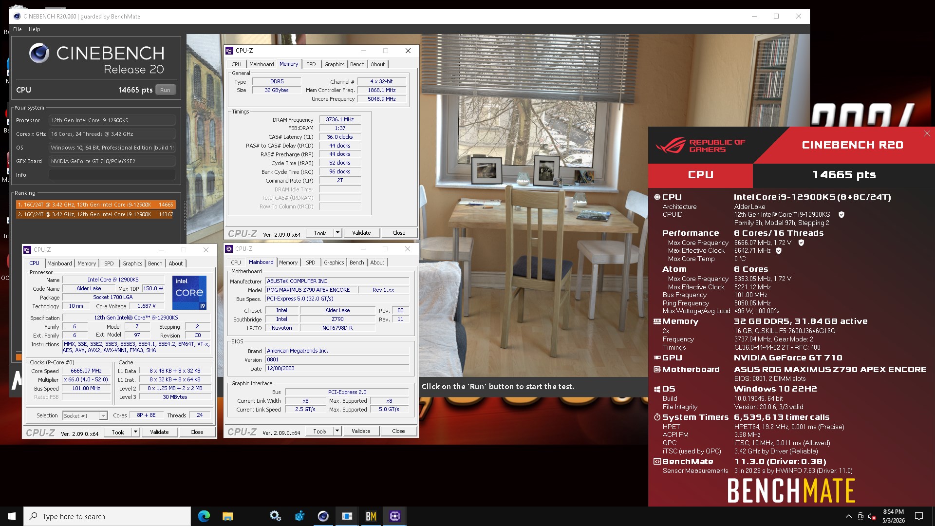Show hidden system tray icons
Screen dimensions: 935x526
(x=848, y=516)
